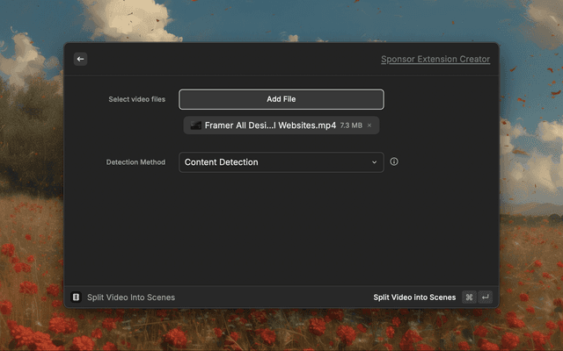
Task: Click the 7.3 MB file size text
Action: coord(351,125)
